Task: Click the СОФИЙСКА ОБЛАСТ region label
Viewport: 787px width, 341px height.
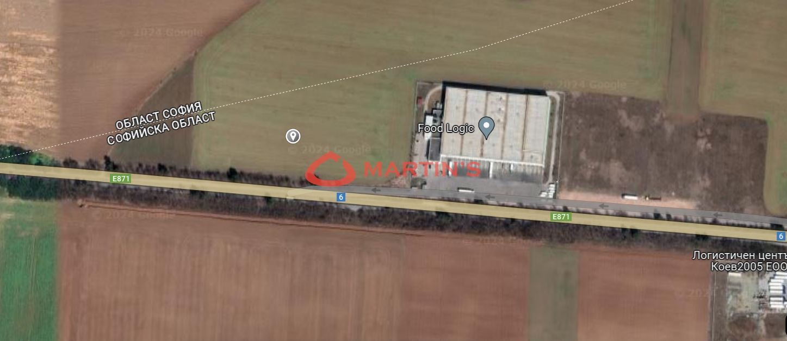Action: [x=161, y=128]
